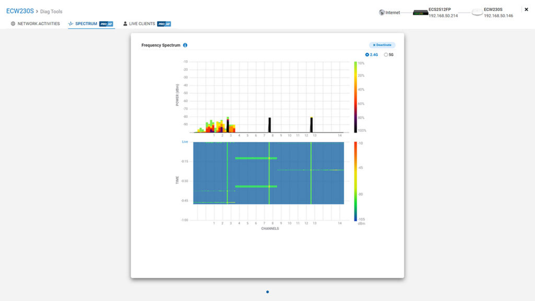Screen dimensions: 535x301
Task: Open the ECW230S breadcrumb menu
Action: click(x=19, y=9)
